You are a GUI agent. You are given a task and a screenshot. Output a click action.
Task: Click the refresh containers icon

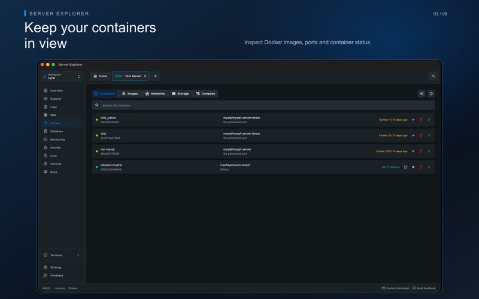(431, 94)
